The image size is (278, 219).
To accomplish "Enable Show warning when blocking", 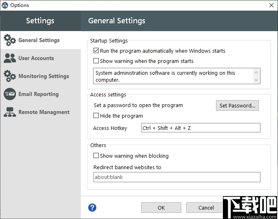I will click(96, 156).
